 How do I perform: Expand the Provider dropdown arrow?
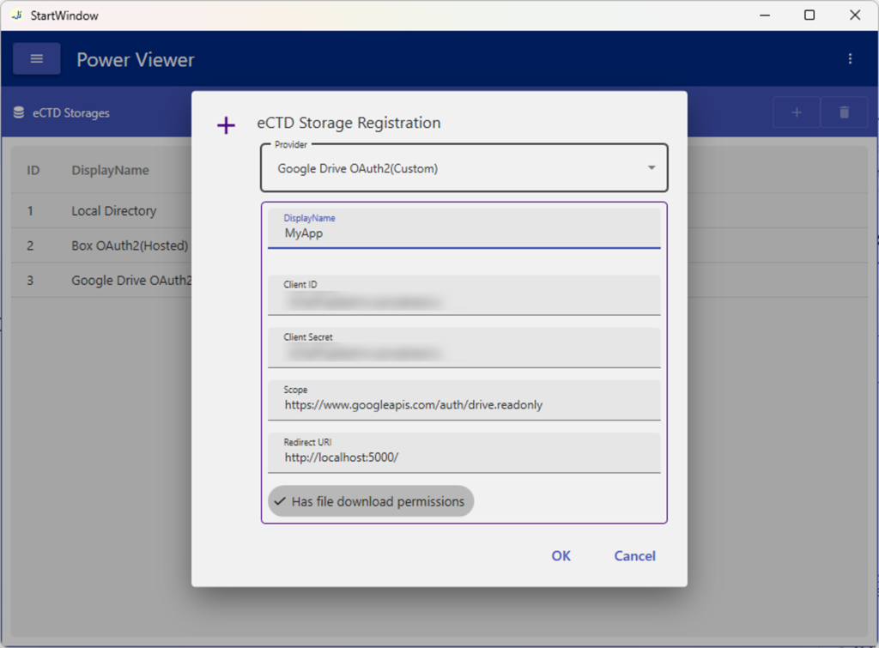pos(651,168)
